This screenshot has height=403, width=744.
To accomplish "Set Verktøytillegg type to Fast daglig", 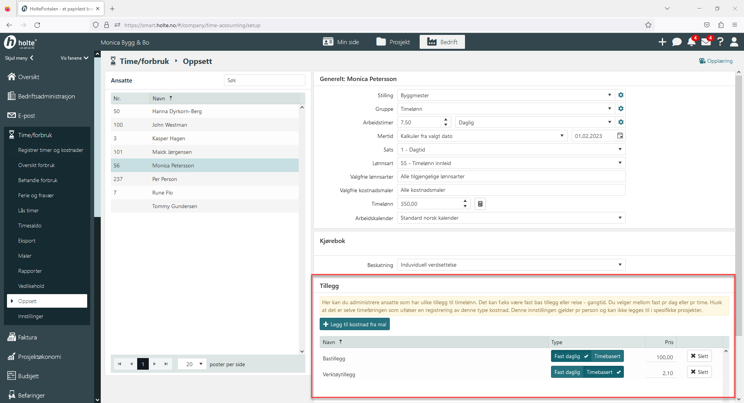I will tap(567, 372).
